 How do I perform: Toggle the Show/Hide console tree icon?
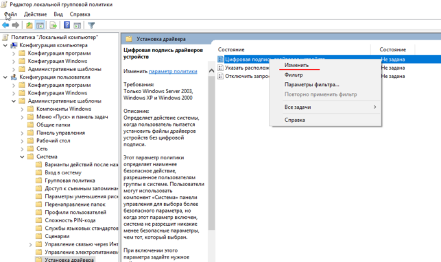click(40, 25)
